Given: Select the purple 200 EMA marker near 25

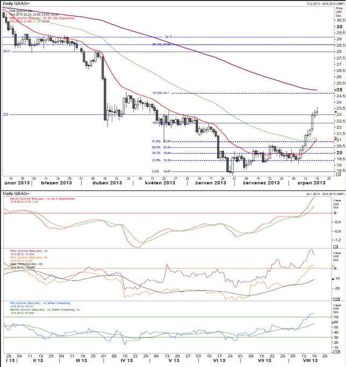Looking at the screenshot, I should (x=335, y=90).
